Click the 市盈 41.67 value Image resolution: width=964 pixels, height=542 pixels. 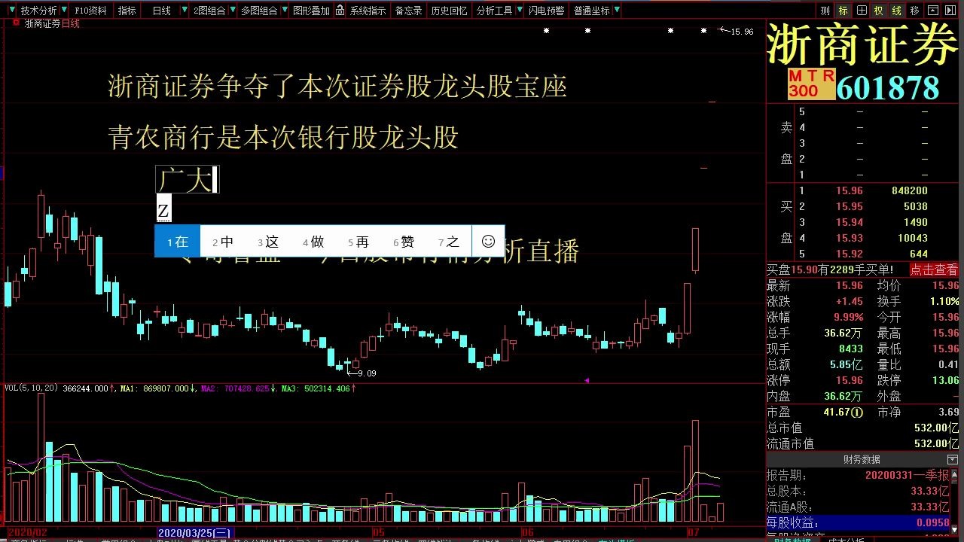click(x=844, y=413)
